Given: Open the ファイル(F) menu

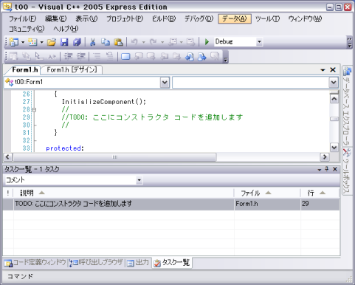Looking at the screenshot, I should pyautogui.click(x=22, y=18).
